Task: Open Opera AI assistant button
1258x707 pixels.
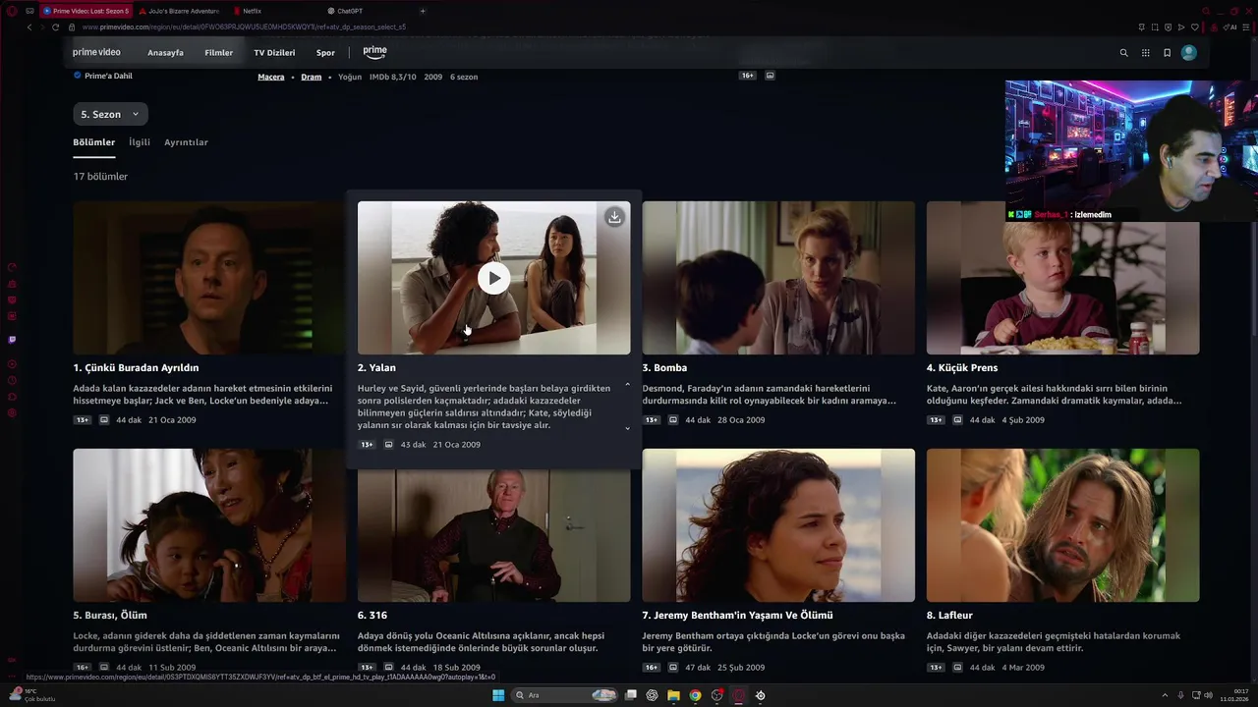Action: [x=1231, y=27]
